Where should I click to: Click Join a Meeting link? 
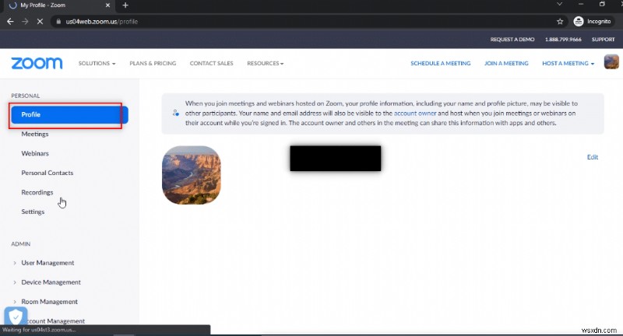(x=506, y=64)
